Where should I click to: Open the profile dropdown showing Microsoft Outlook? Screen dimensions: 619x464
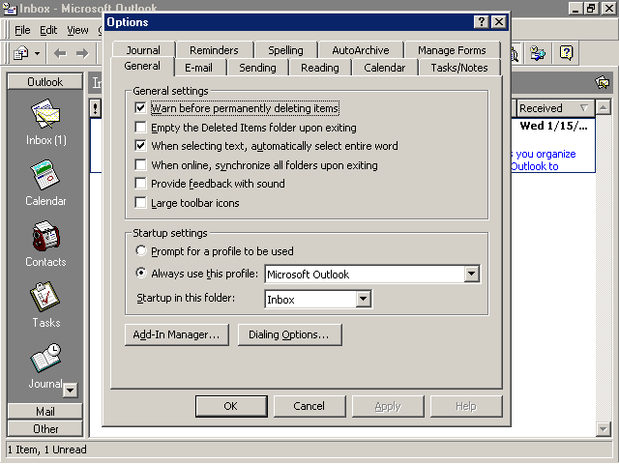(x=472, y=274)
